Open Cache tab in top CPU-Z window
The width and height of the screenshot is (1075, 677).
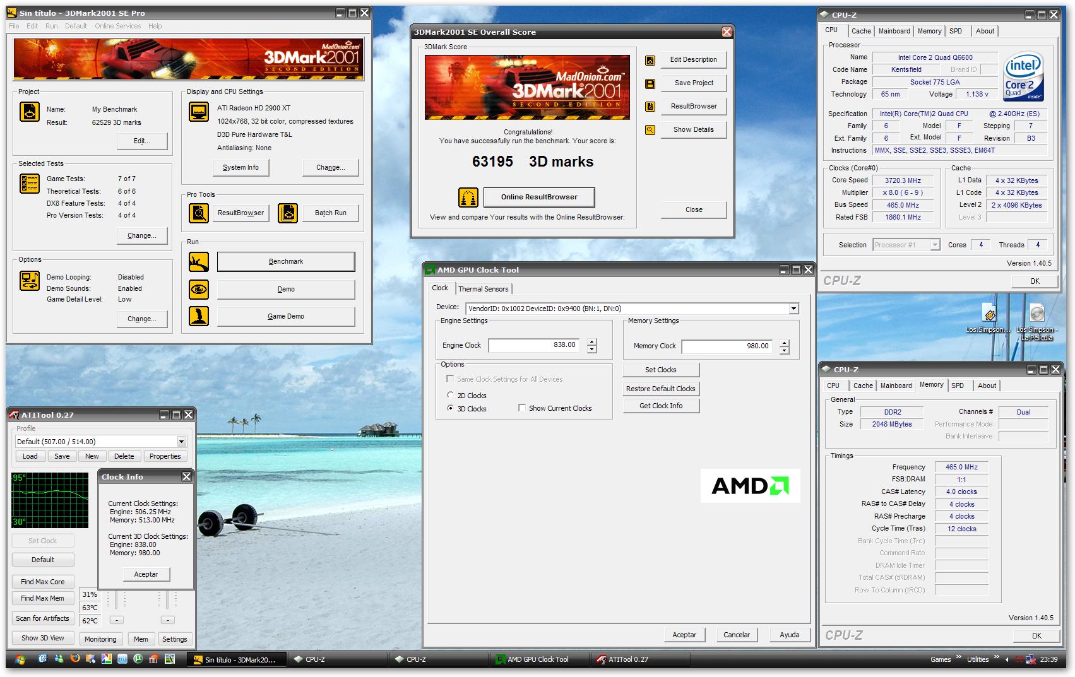coord(860,31)
